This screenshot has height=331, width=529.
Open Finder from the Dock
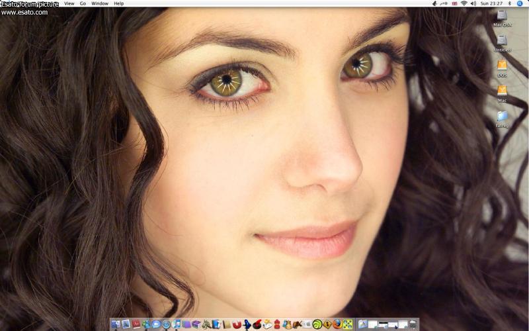click(x=116, y=324)
